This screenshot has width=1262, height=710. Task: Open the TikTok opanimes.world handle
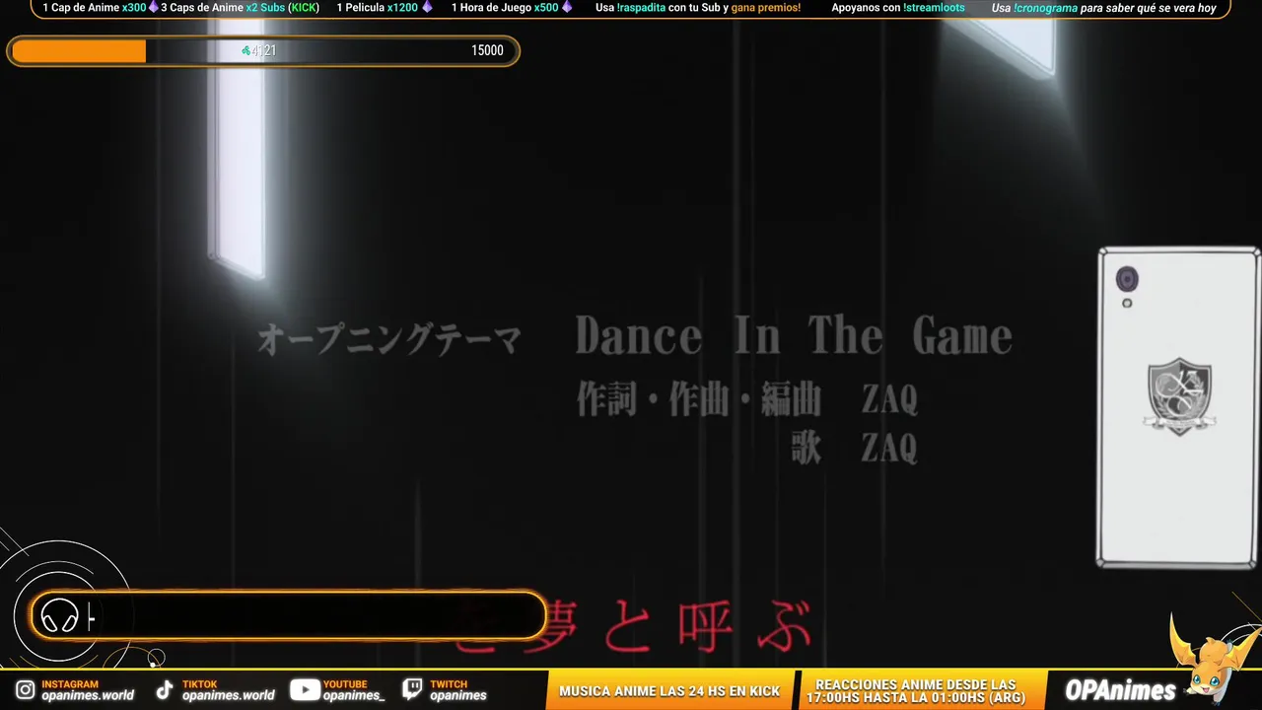(229, 695)
